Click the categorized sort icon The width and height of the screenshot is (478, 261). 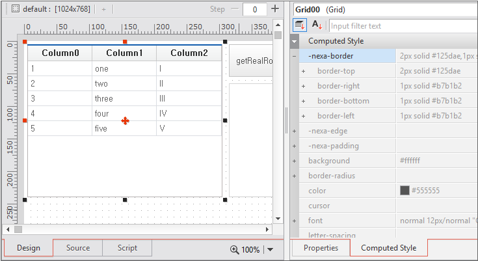300,25
